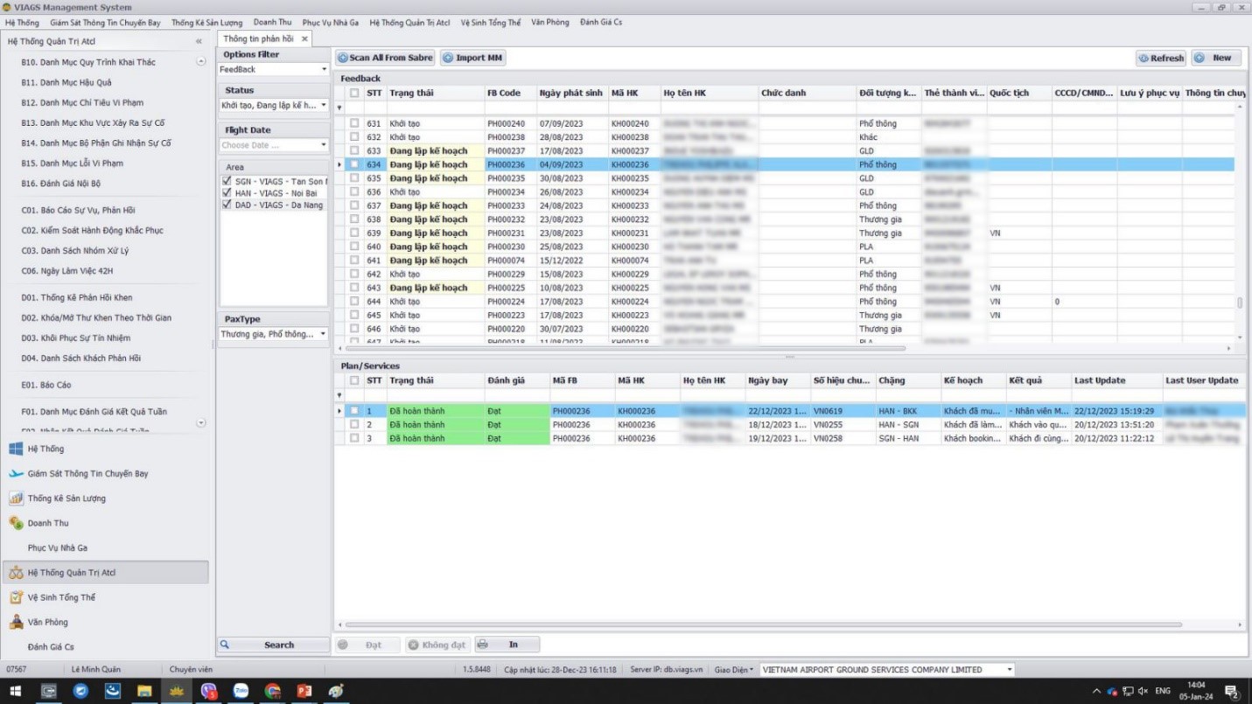Select the Doanh Thu coins icon
This screenshot has width=1252, height=704.
pos(16,523)
